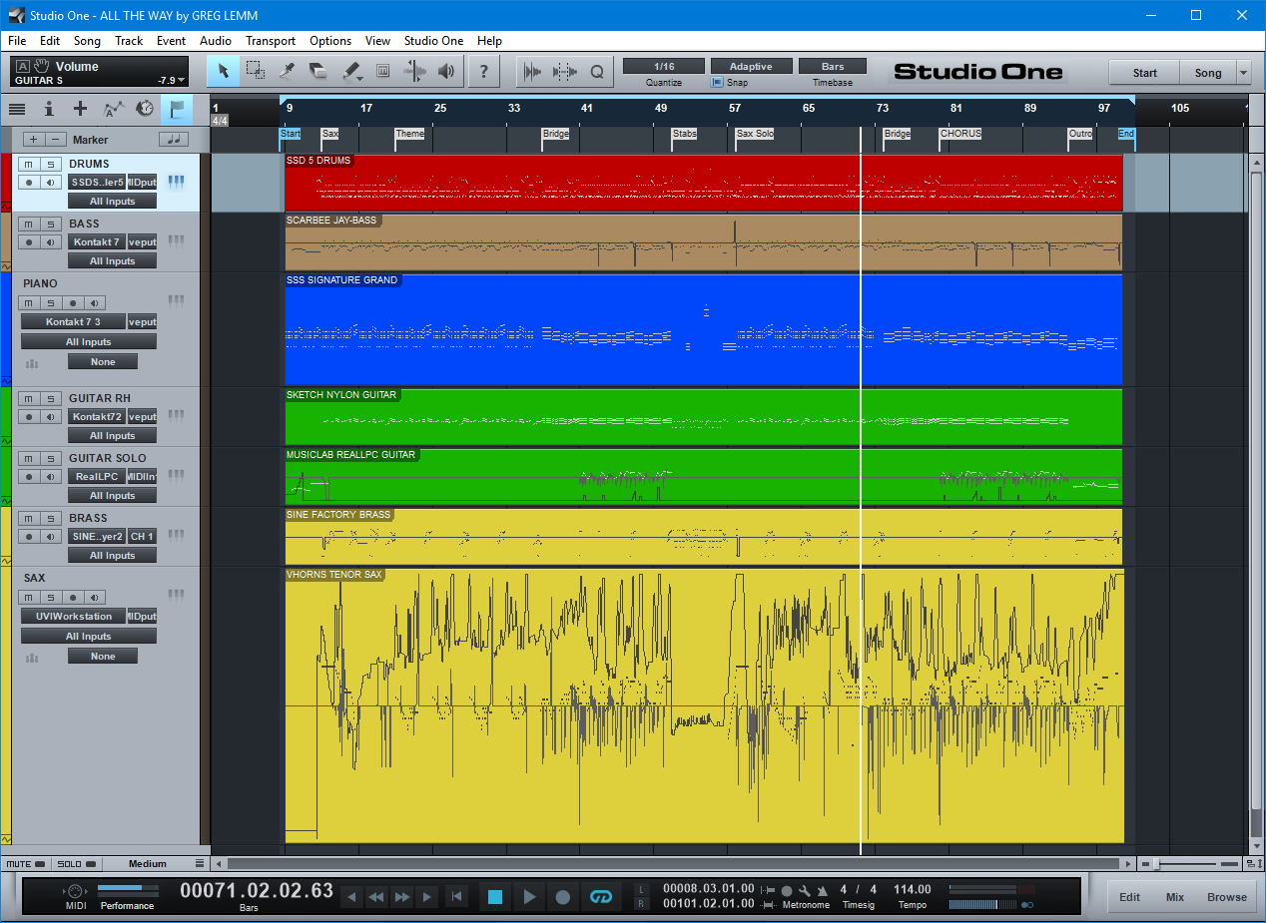Open the Song menu

click(x=87, y=41)
